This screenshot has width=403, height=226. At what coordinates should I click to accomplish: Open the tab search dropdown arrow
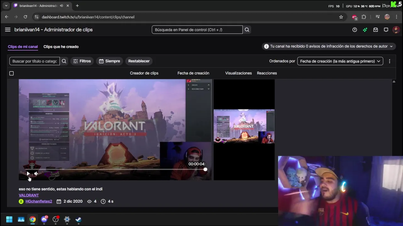click(x=6, y=6)
